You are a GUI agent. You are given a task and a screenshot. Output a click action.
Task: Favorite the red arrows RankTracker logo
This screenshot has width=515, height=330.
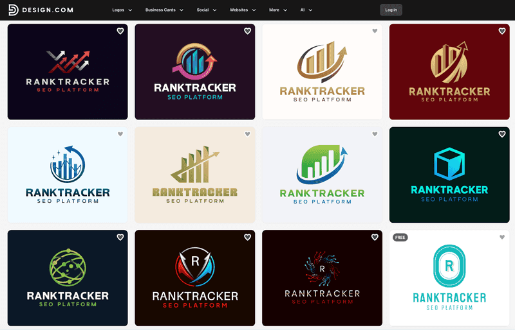coord(120,31)
